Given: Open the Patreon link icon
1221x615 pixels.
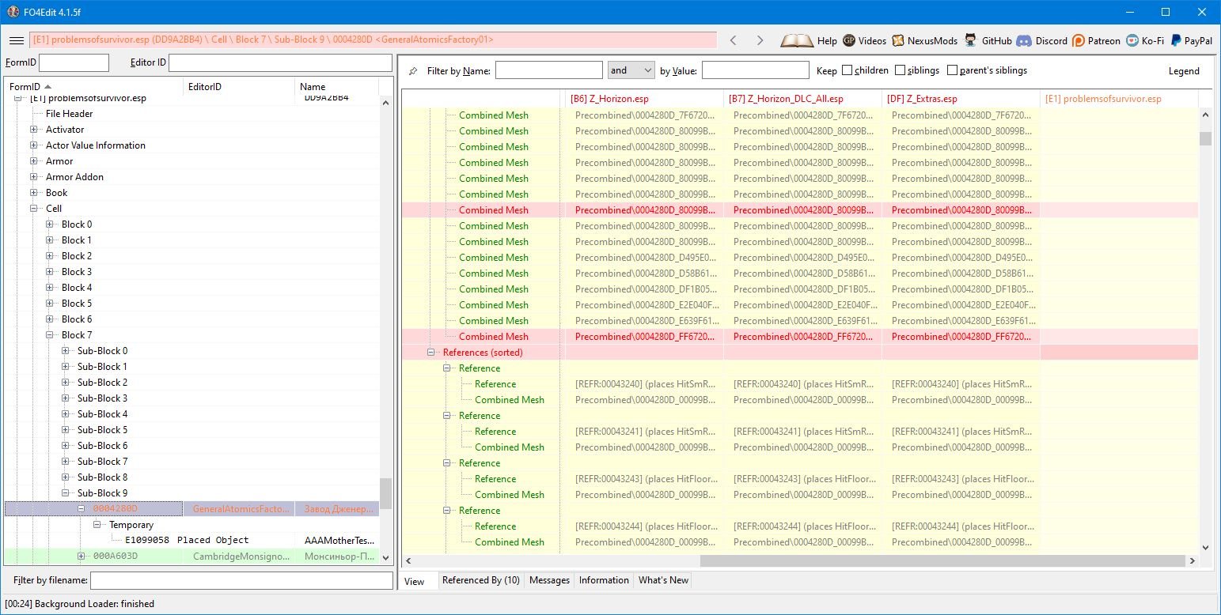Looking at the screenshot, I should pyautogui.click(x=1079, y=40).
